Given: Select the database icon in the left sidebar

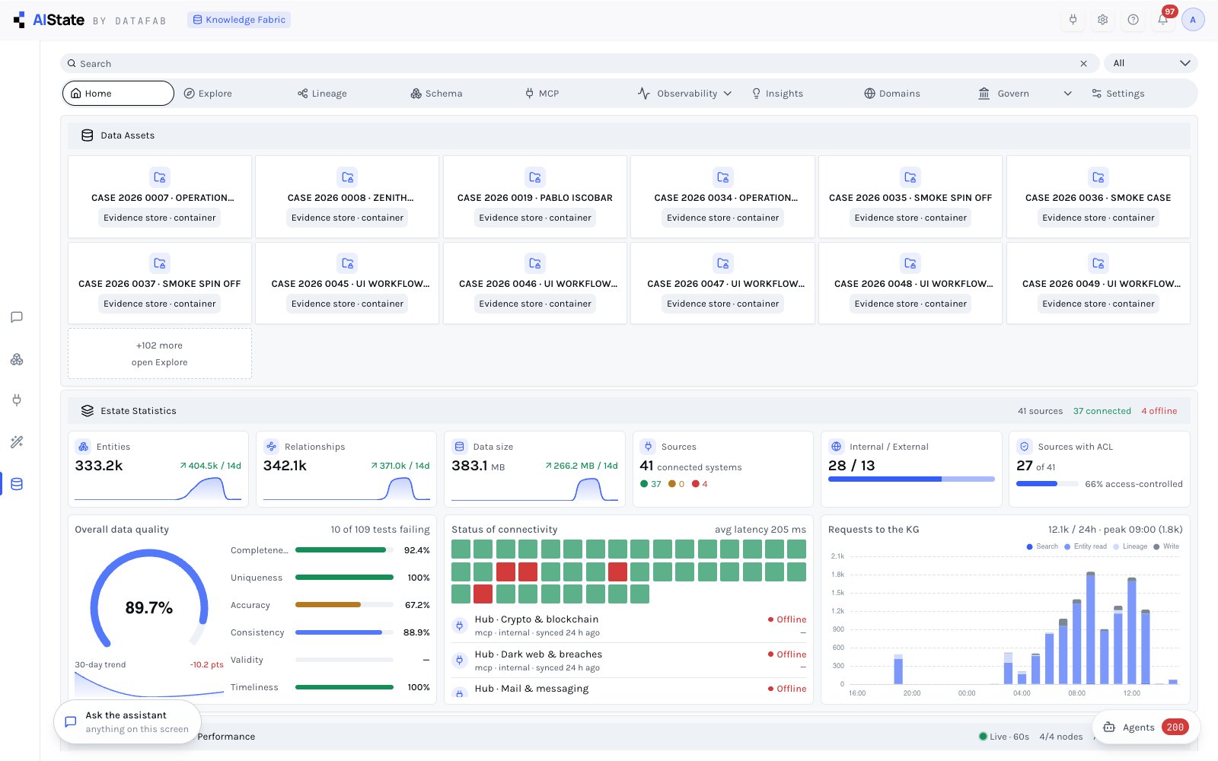Looking at the screenshot, I should (x=17, y=484).
